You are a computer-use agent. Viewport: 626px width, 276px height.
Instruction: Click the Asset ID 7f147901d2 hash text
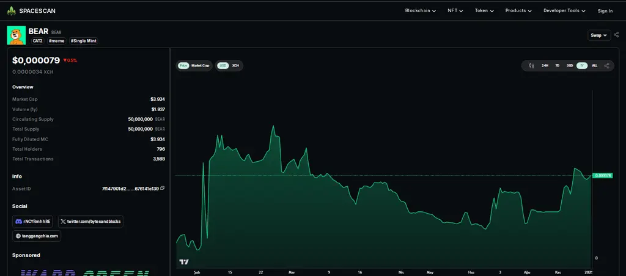[131, 188]
